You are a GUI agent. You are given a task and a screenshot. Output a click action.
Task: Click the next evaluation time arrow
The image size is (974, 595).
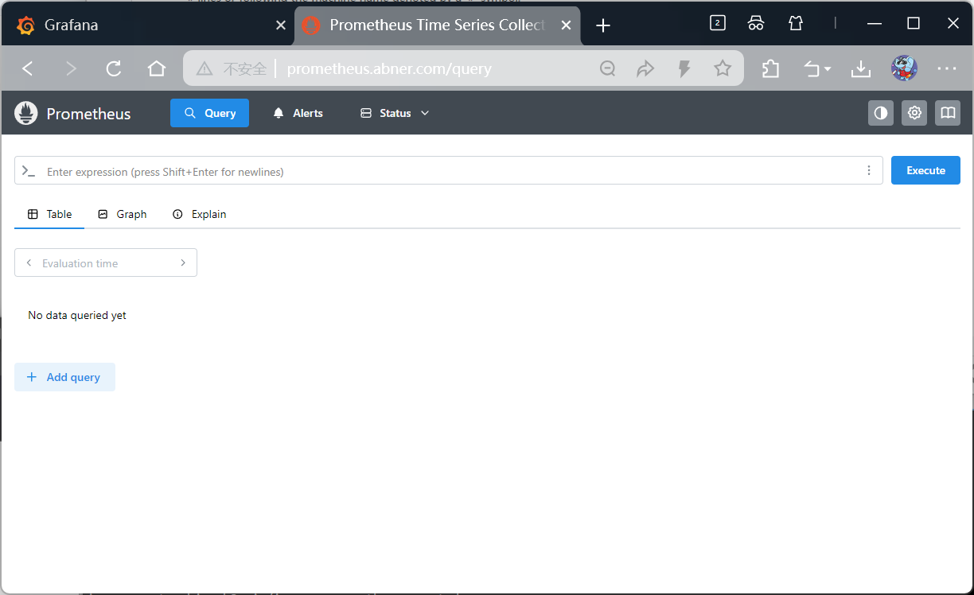(x=183, y=262)
